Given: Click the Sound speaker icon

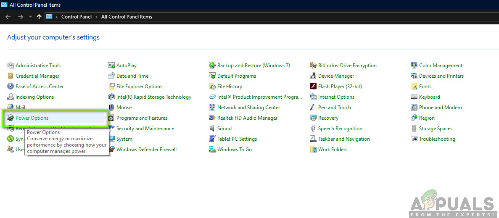Looking at the screenshot, I should click(x=212, y=129).
